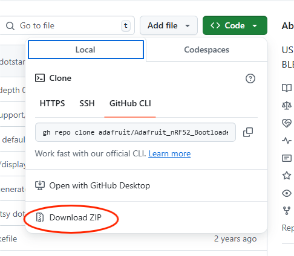The height and width of the screenshot is (256, 294).
Task: Click the activity pulse icon
Action: tap(287, 140)
